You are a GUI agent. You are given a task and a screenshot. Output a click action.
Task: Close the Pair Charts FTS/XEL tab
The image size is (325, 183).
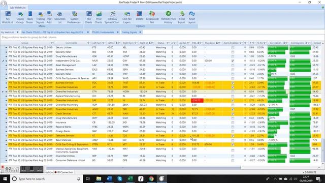88,33
